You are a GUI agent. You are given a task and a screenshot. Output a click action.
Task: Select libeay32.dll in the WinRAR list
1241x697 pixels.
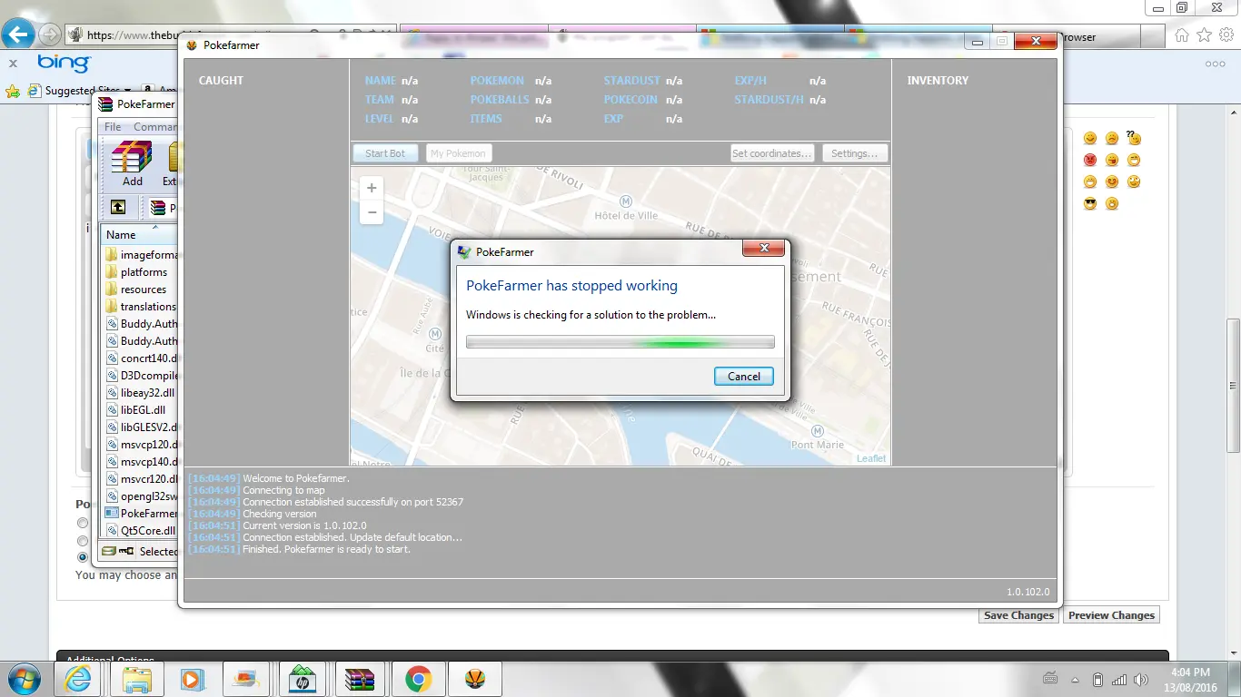[141, 393]
